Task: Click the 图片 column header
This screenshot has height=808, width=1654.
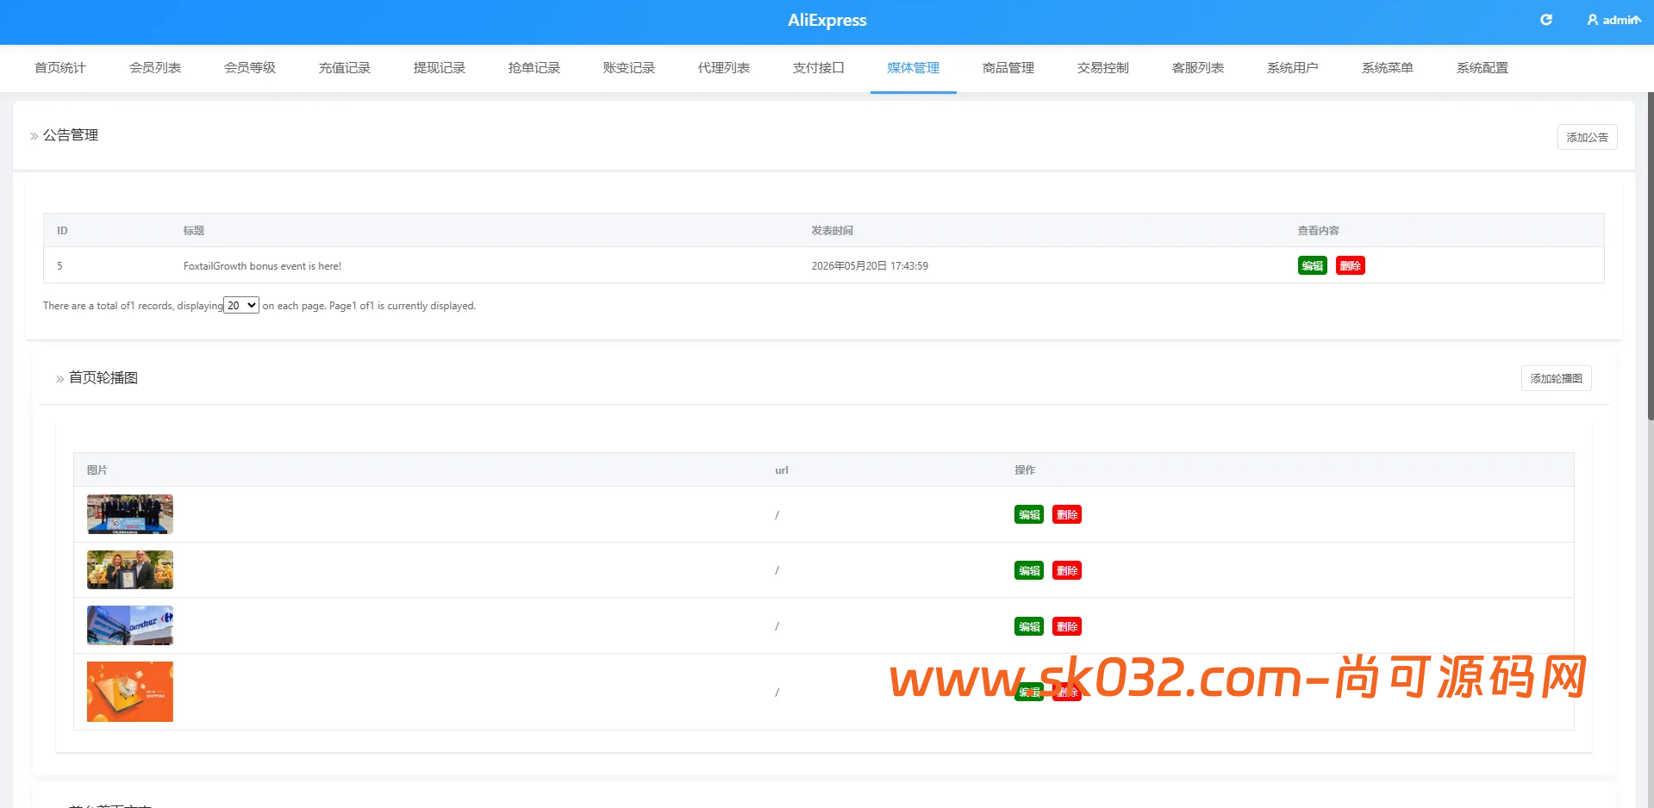Action: click(x=97, y=470)
